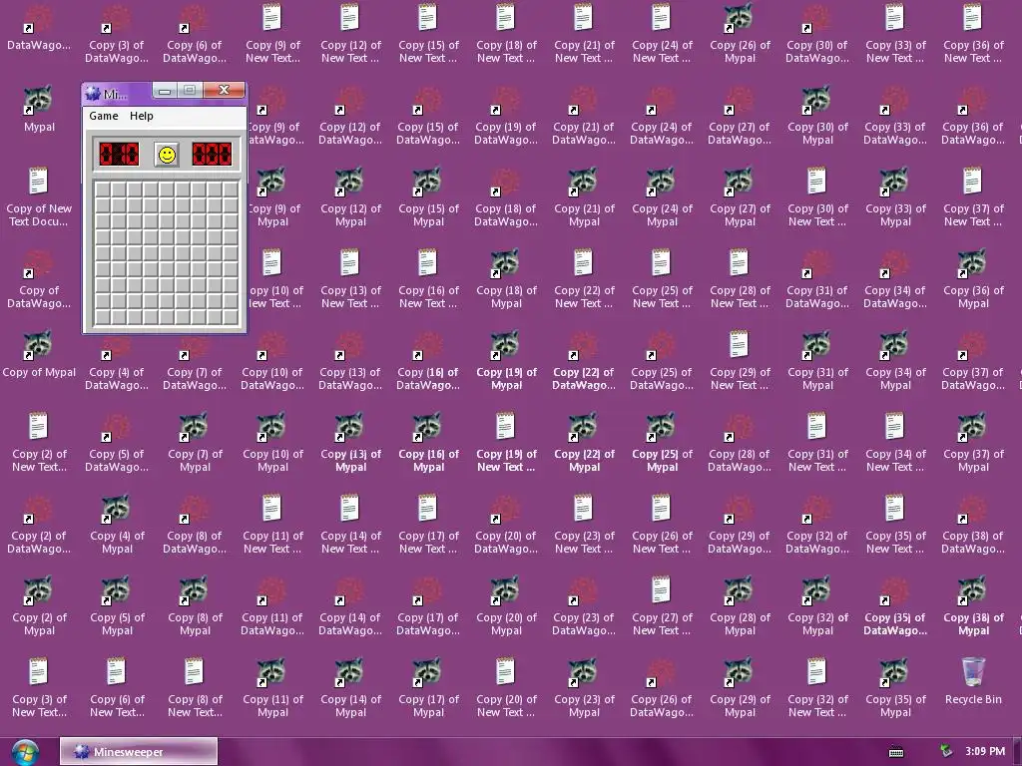Select 'Copy (4) of Mypal' shortcut
Image resolution: width=1022 pixels, height=766 pixels.
click(x=117, y=525)
